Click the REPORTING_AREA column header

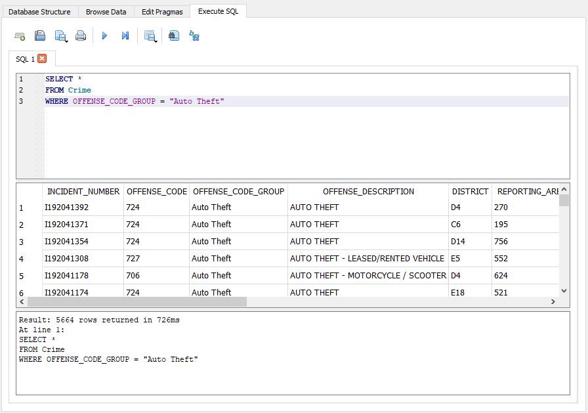526,191
